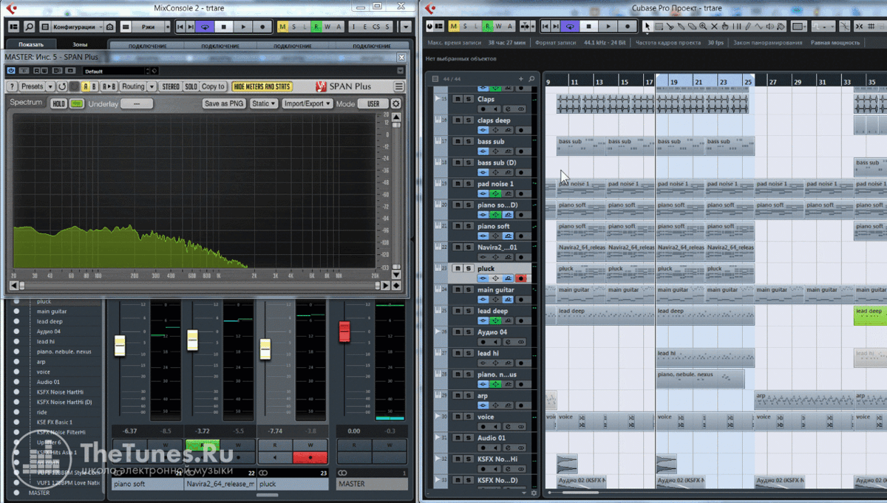Switch to the Показать tab
The image size is (887, 503).
point(30,45)
